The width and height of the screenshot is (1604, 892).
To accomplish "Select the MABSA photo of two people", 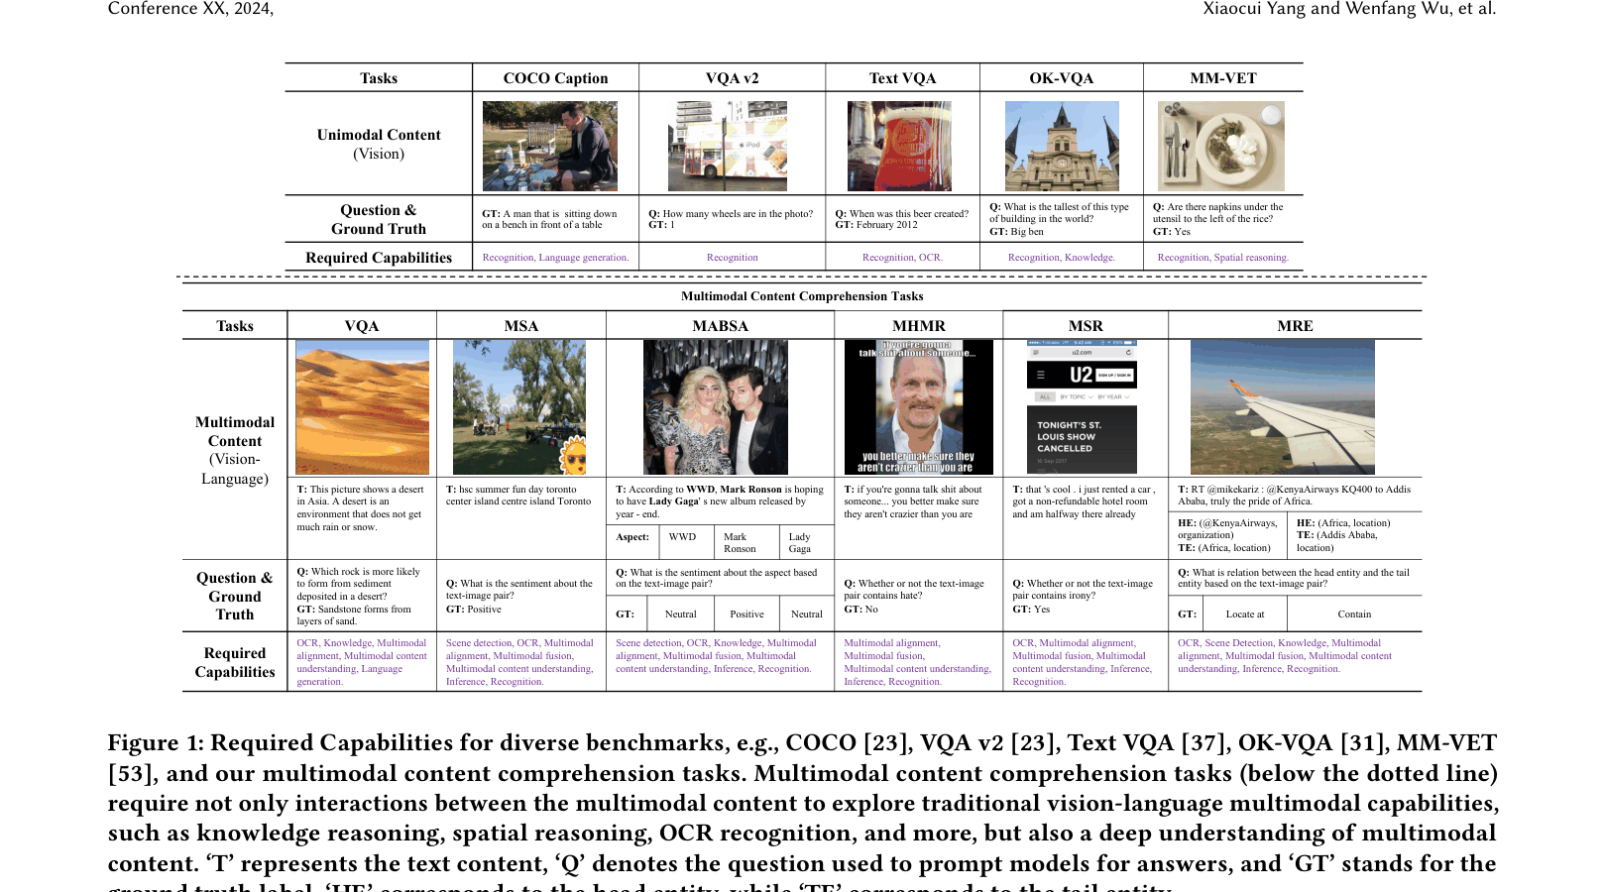I will click(716, 407).
